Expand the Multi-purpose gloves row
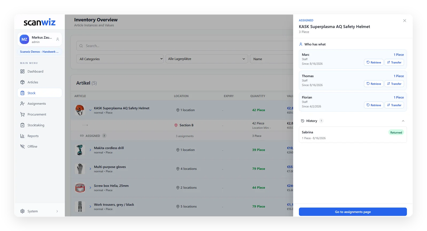This screenshot has height=231, width=427. [x=90, y=169]
